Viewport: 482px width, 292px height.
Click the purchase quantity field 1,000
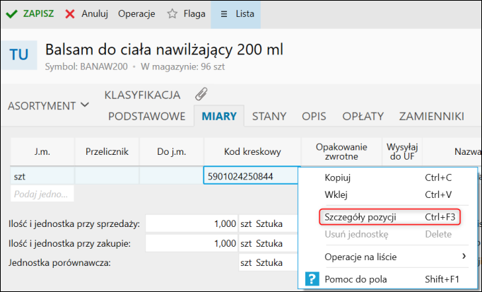[x=192, y=243]
